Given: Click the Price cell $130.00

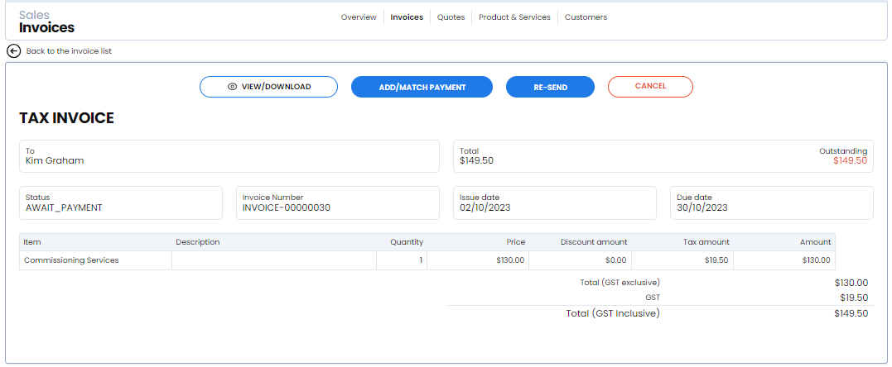Looking at the screenshot, I should coord(478,260).
